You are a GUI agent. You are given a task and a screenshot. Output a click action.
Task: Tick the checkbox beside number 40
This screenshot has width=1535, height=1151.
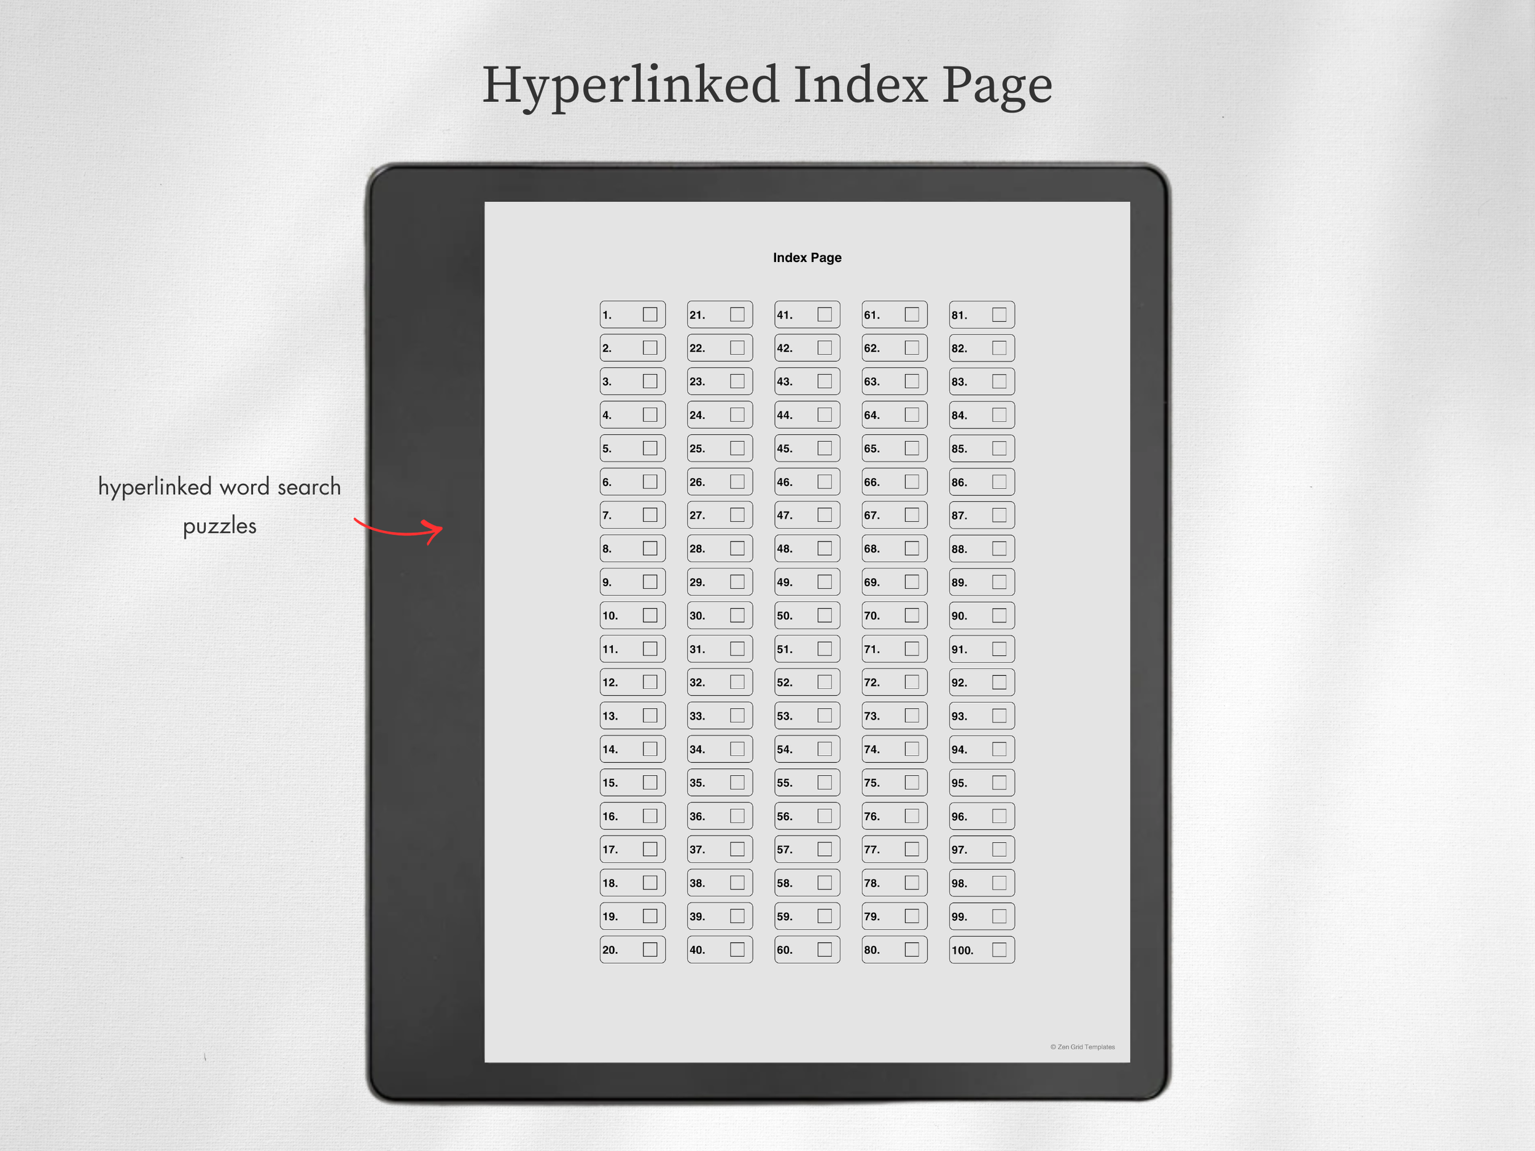(x=737, y=949)
